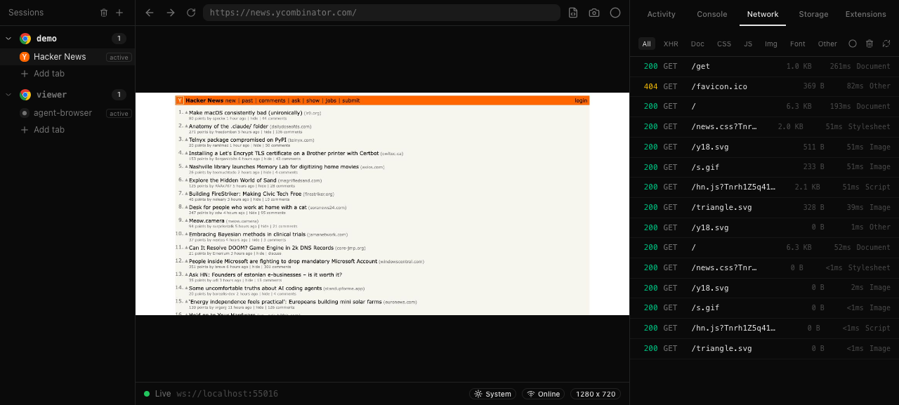The width and height of the screenshot is (899, 405).
Task: Take a screenshot with the camera icon
Action: [594, 13]
